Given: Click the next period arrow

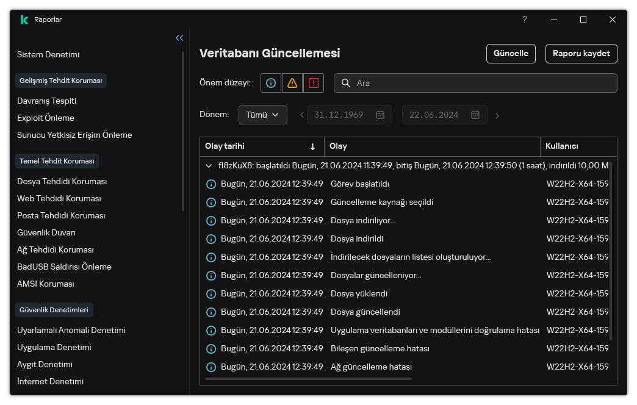Looking at the screenshot, I should [x=497, y=115].
